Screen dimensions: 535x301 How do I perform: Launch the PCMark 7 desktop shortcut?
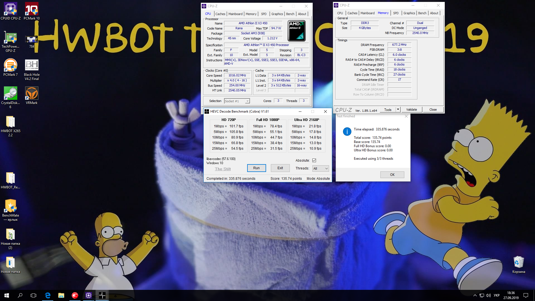point(11,67)
